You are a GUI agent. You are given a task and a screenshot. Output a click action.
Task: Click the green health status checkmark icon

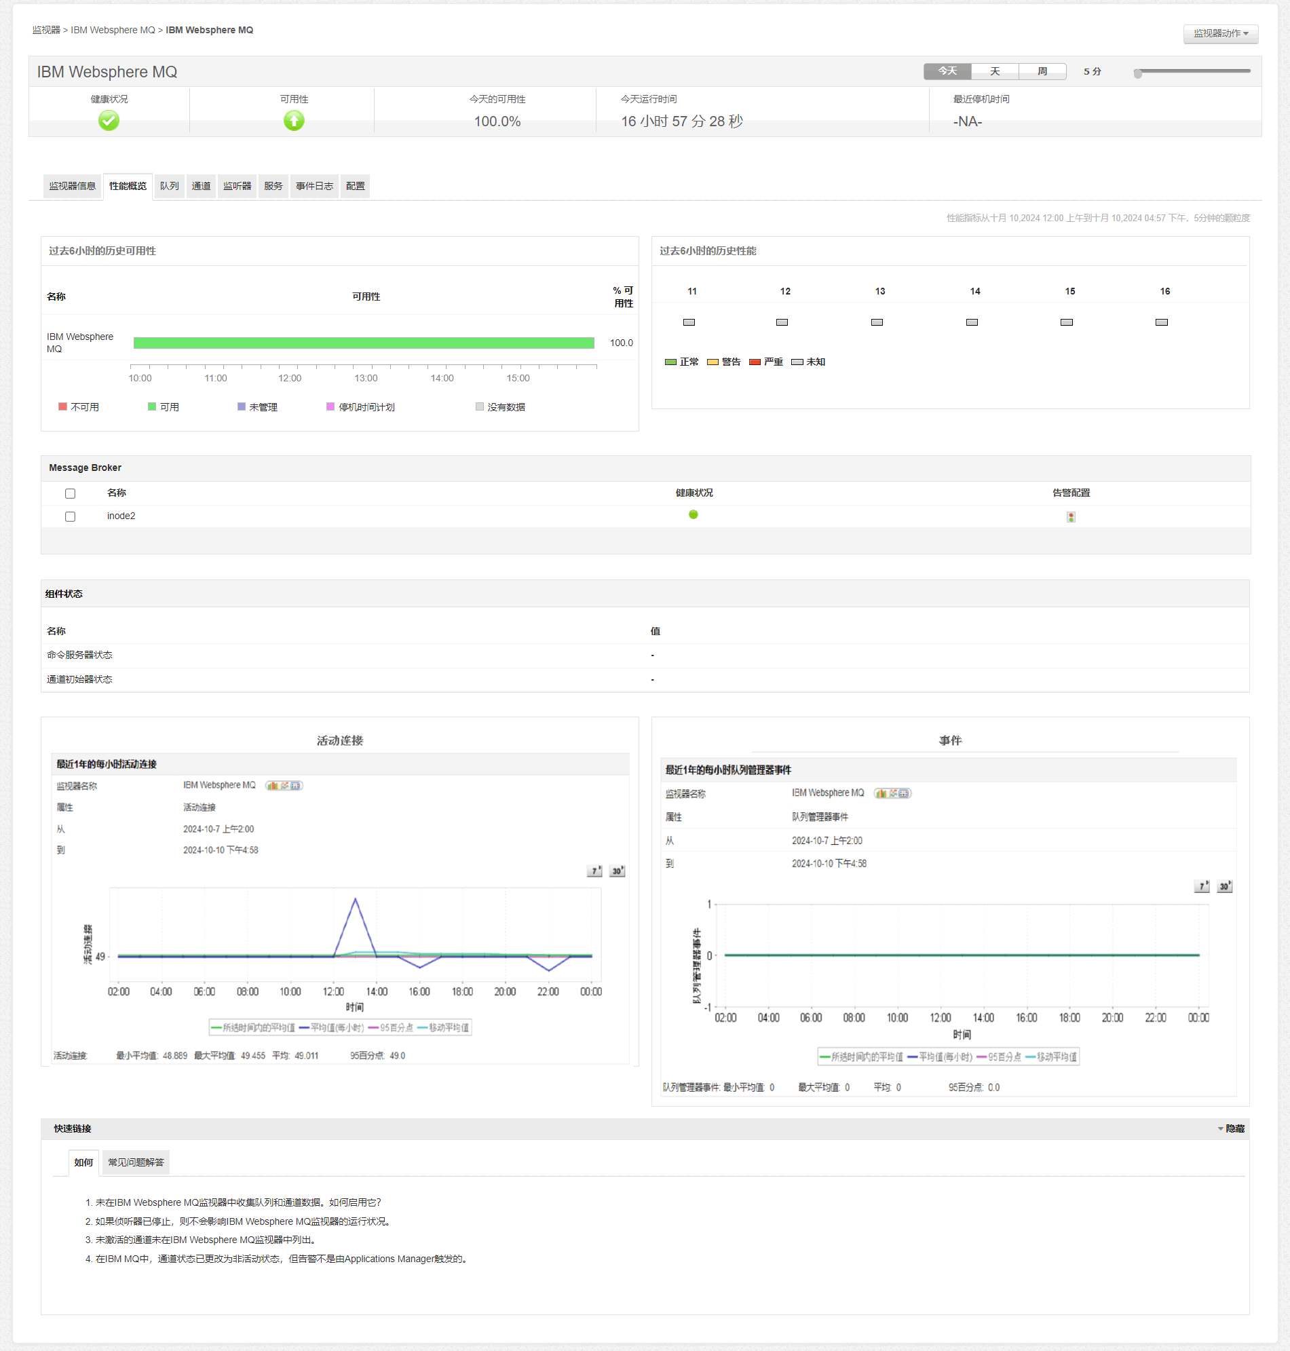(109, 121)
